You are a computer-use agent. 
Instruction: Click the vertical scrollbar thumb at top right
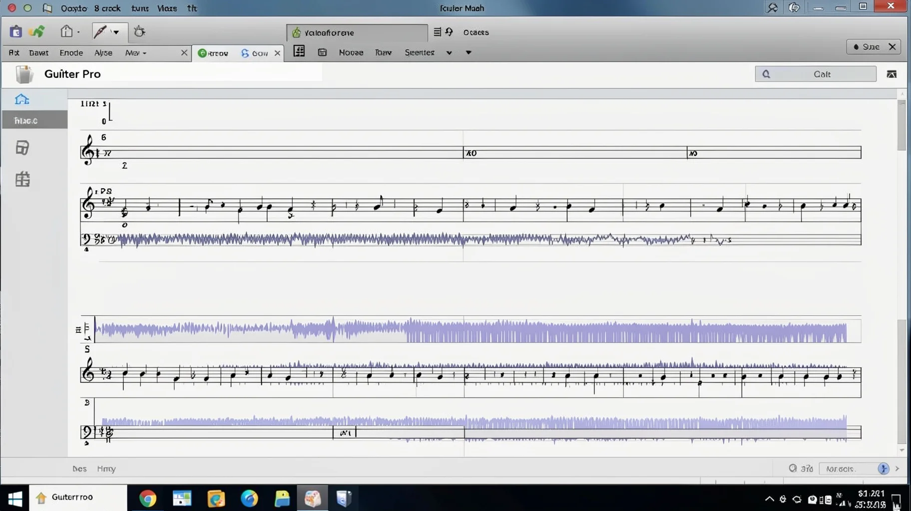point(902,125)
